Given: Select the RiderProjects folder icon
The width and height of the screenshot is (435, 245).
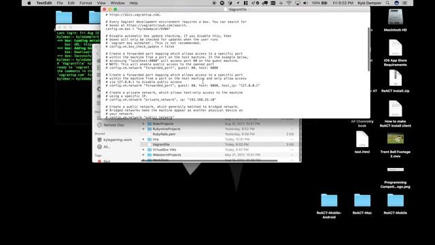Looking at the screenshot, I should tap(150, 124).
